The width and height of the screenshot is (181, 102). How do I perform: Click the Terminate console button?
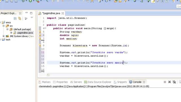[165, 82]
